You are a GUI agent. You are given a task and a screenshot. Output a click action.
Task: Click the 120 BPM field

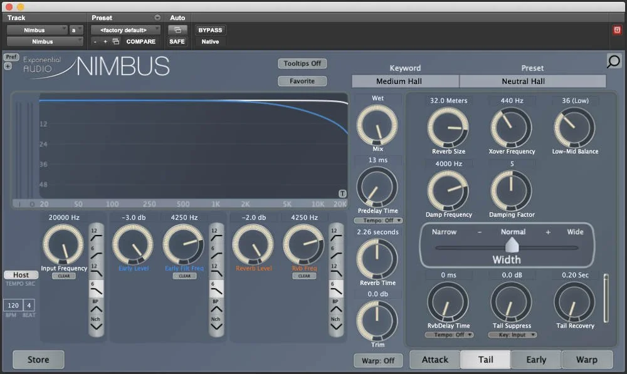coord(13,305)
